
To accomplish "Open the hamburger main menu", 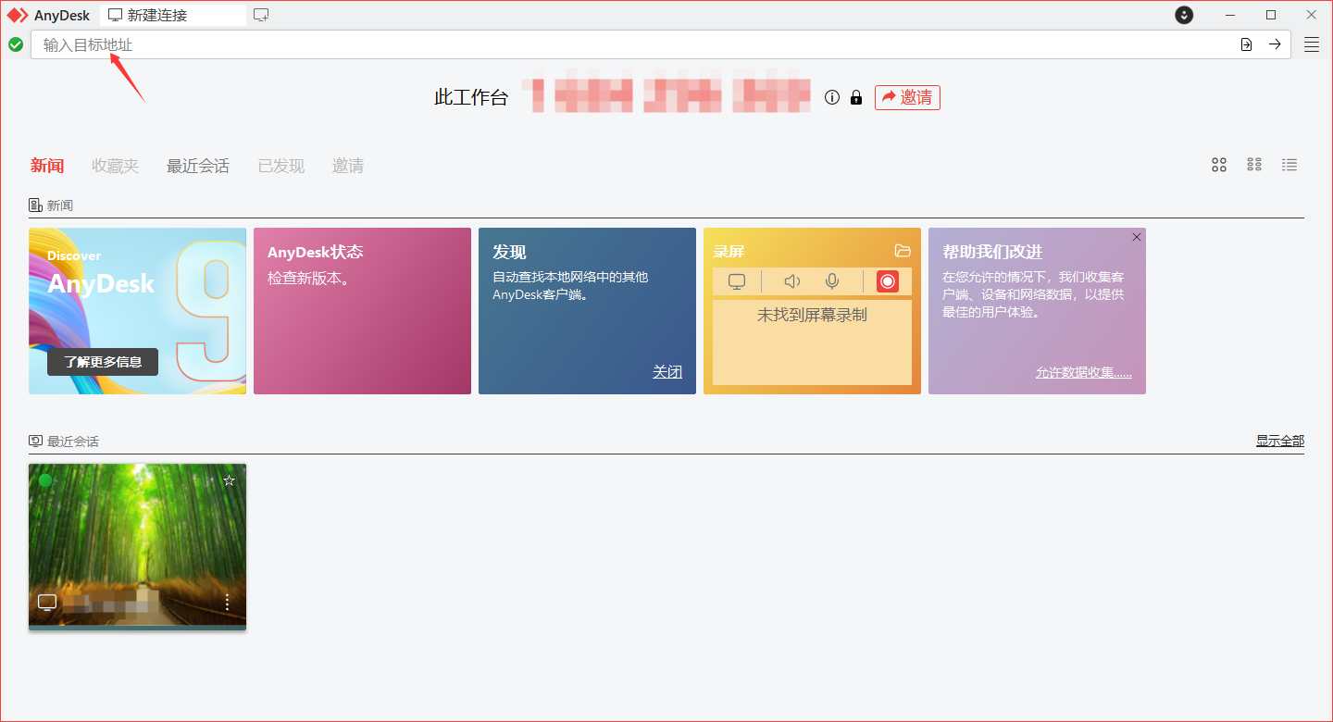I will [1312, 44].
